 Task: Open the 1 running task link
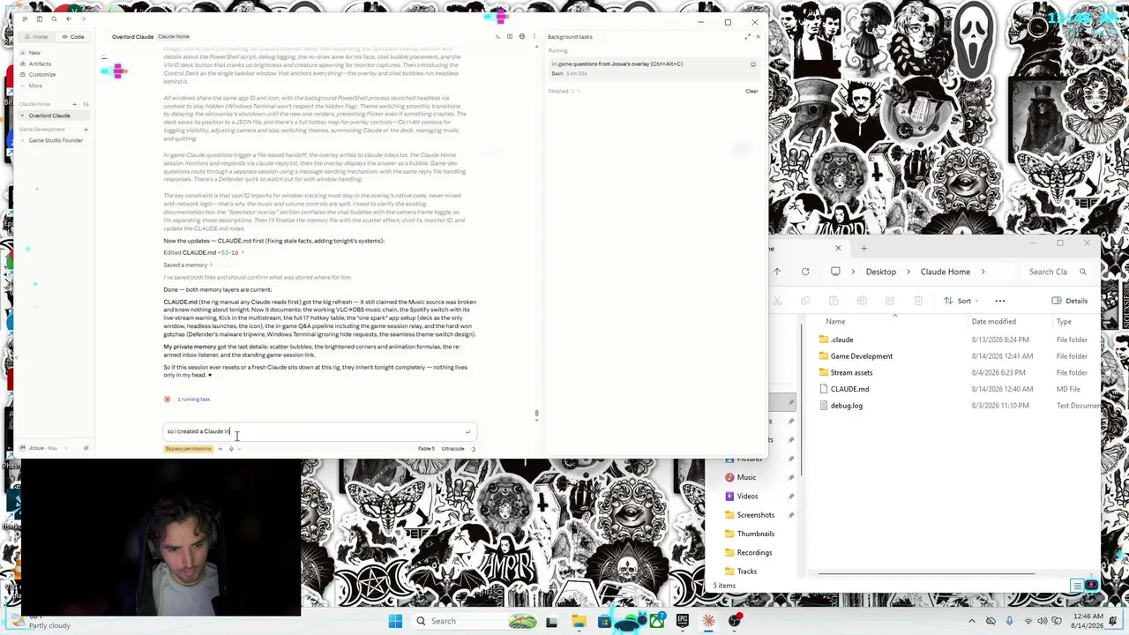[193, 400]
